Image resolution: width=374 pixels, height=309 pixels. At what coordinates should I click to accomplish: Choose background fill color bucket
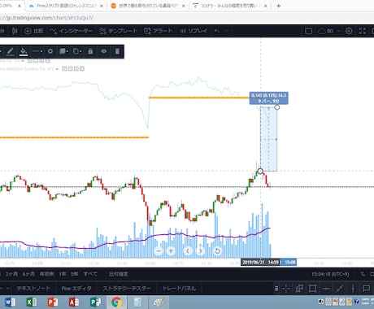(24, 51)
